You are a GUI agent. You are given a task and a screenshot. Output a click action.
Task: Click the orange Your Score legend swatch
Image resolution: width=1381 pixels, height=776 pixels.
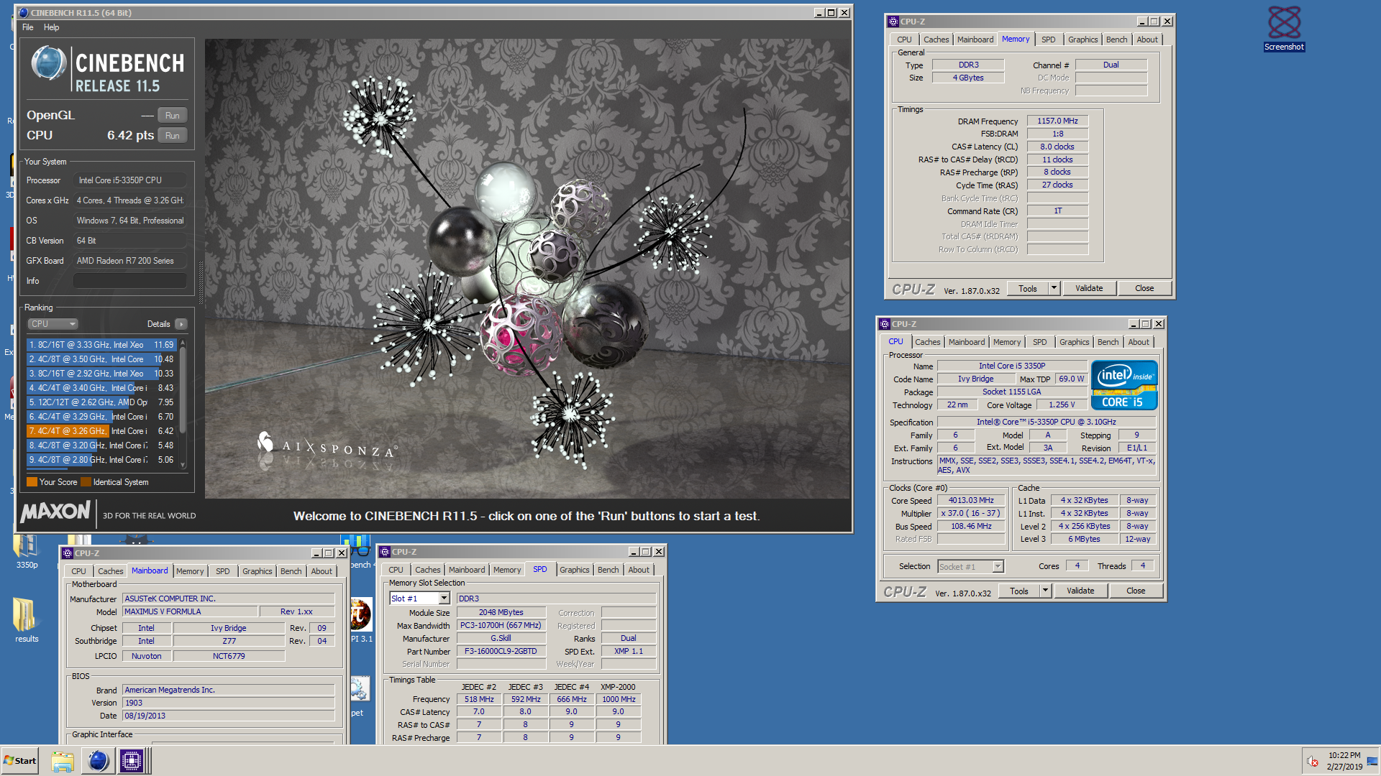click(32, 482)
